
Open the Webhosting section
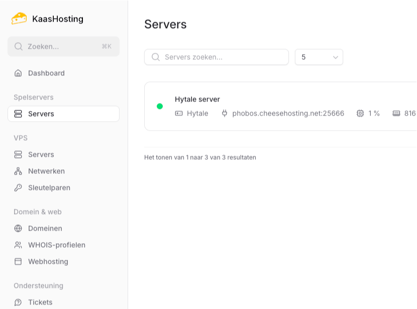coord(47,261)
